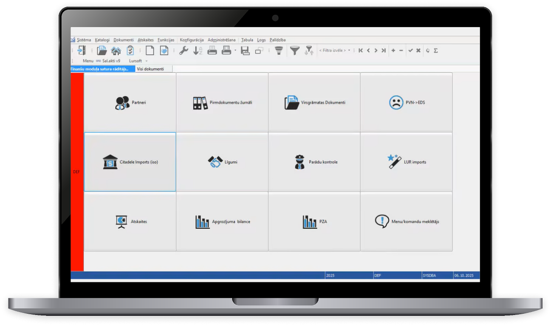Click the clipboard checklist icon
Viewport: 551px width, 326px height.
pos(130,51)
